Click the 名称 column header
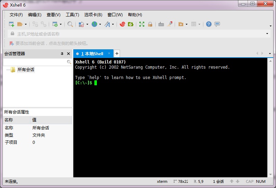The width and height of the screenshot is (276, 188). click(x=17, y=120)
